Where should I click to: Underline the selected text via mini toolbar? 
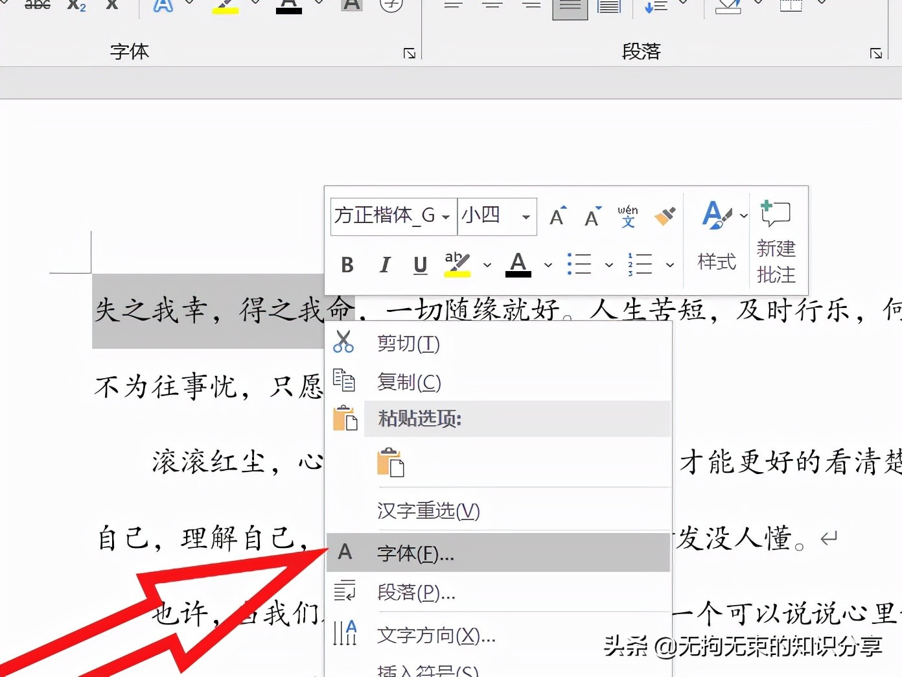pyautogui.click(x=419, y=264)
